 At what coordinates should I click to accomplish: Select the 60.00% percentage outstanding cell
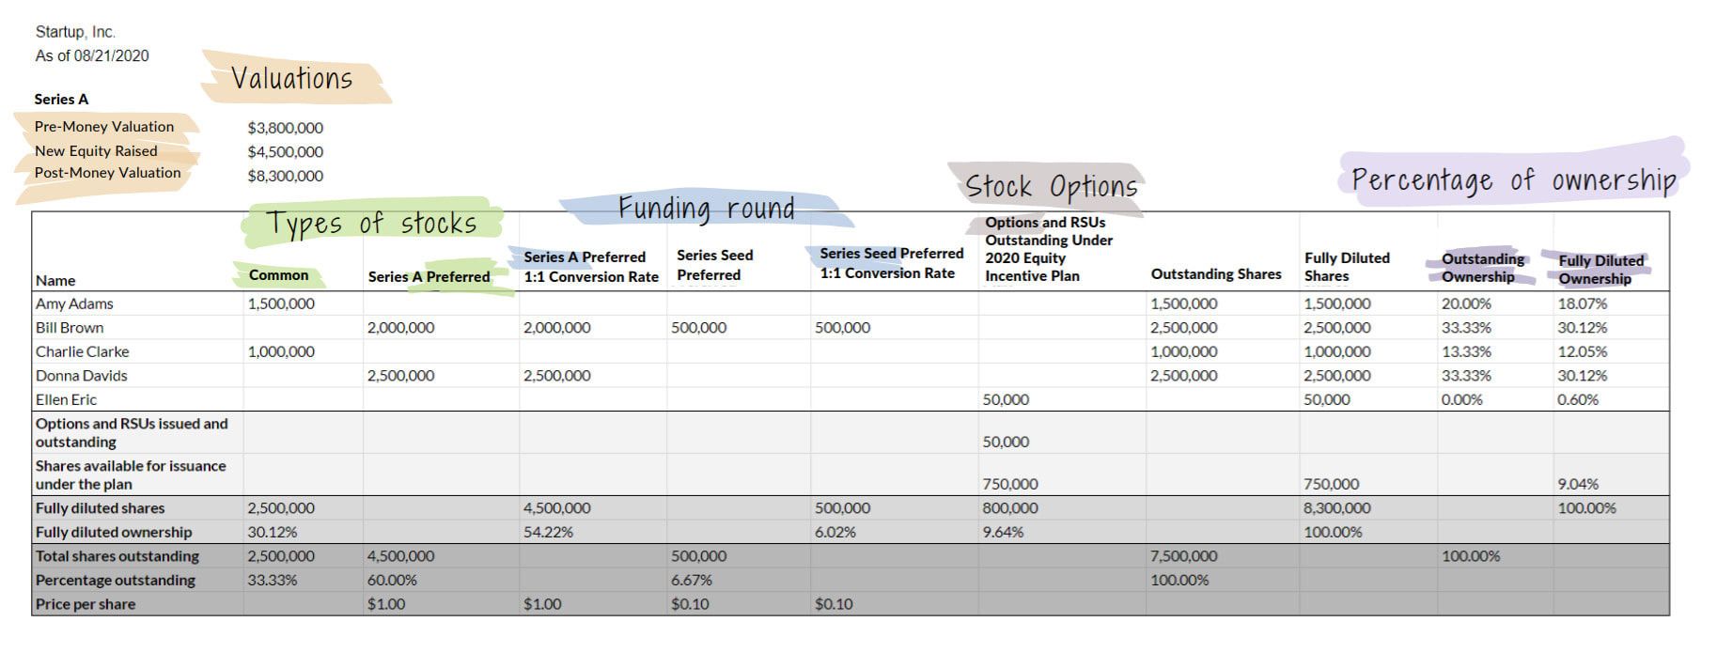pyautogui.click(x=392, y=581)
